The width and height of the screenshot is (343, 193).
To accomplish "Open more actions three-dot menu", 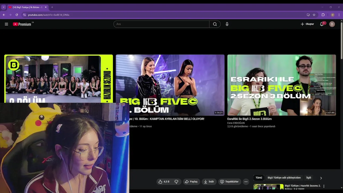I will [246, 182].
